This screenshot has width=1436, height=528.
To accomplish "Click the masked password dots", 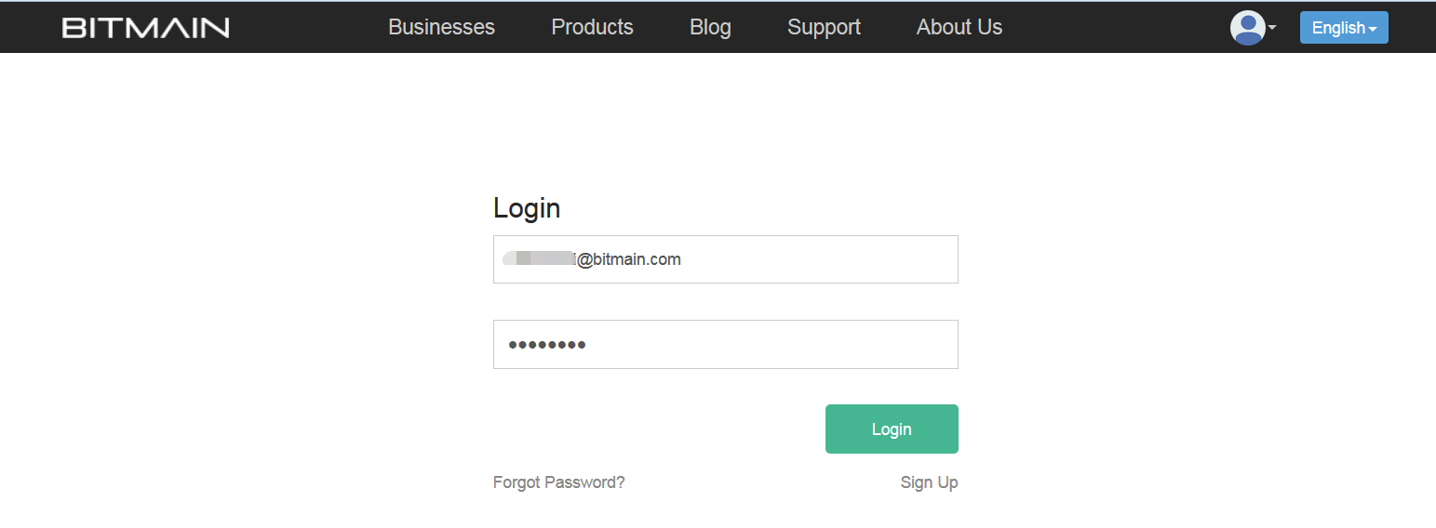I will pos(547,346).
